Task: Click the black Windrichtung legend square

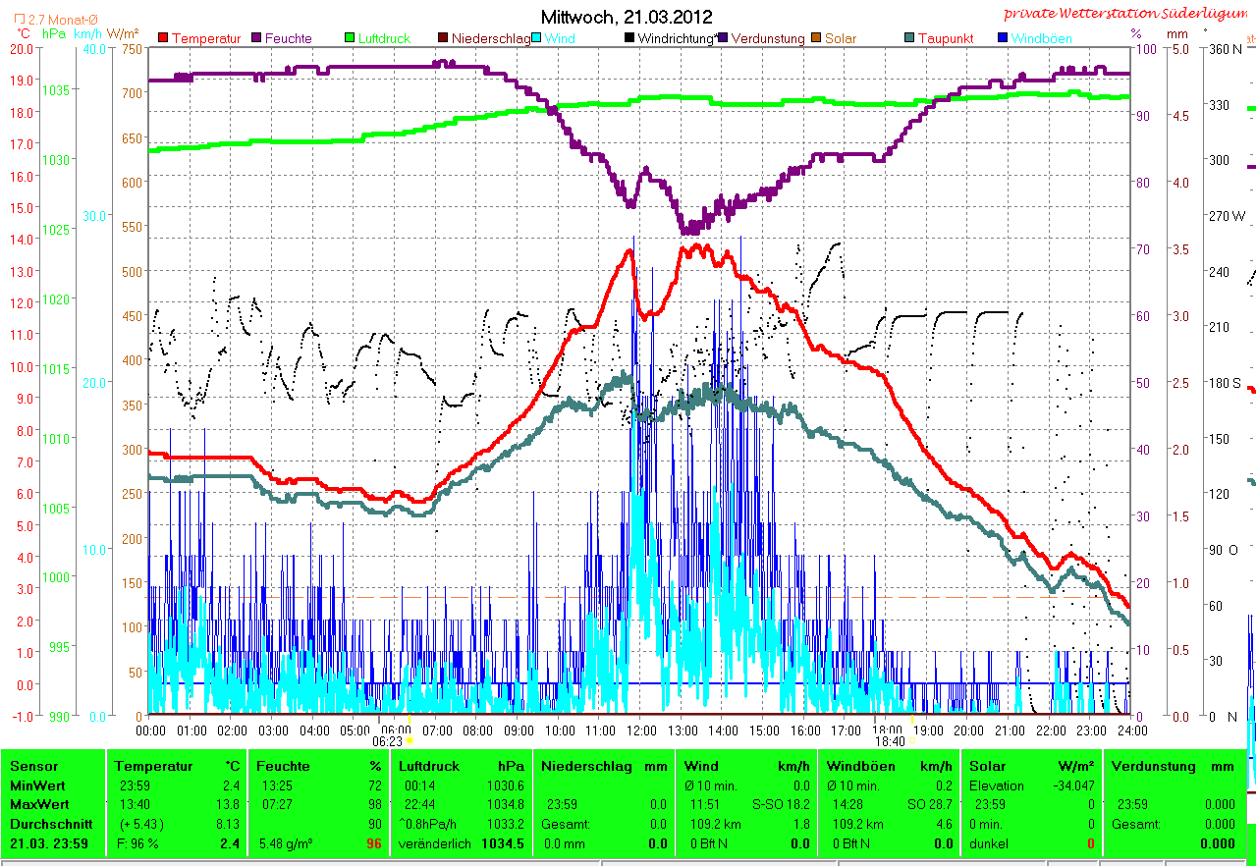Action: (629, 38)
